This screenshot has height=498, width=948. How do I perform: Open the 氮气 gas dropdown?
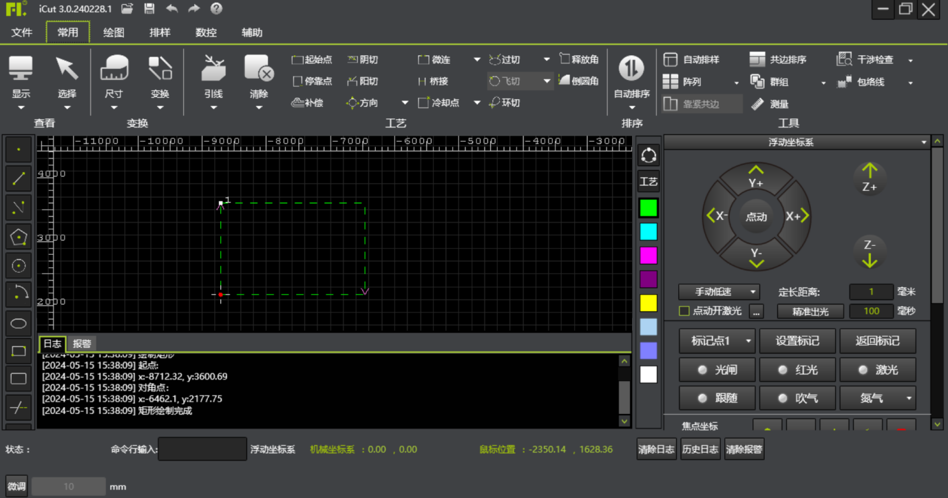878,398
